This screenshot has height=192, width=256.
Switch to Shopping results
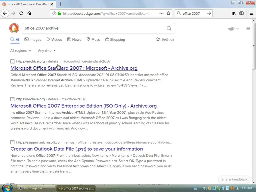115,39
